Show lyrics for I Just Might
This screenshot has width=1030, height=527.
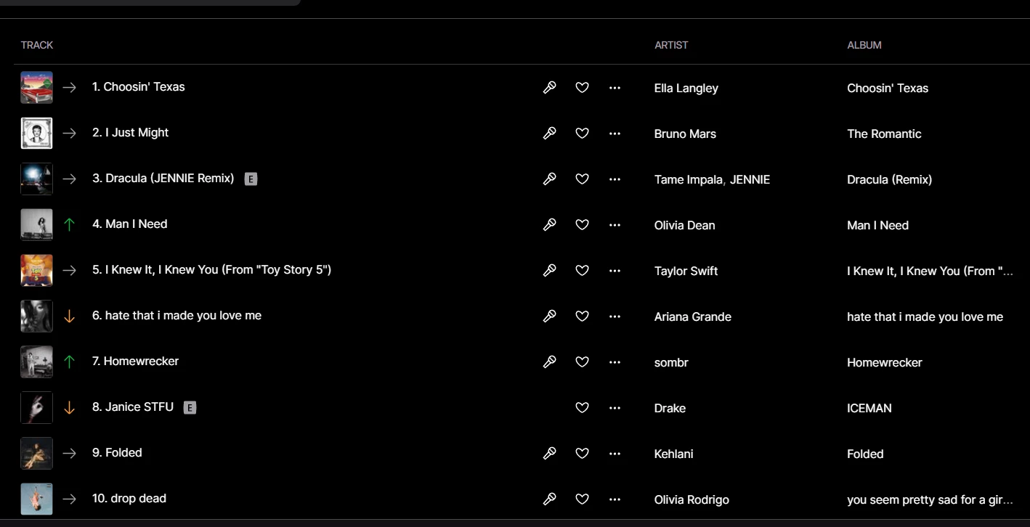pyautogui.click(x=550, y=134)
